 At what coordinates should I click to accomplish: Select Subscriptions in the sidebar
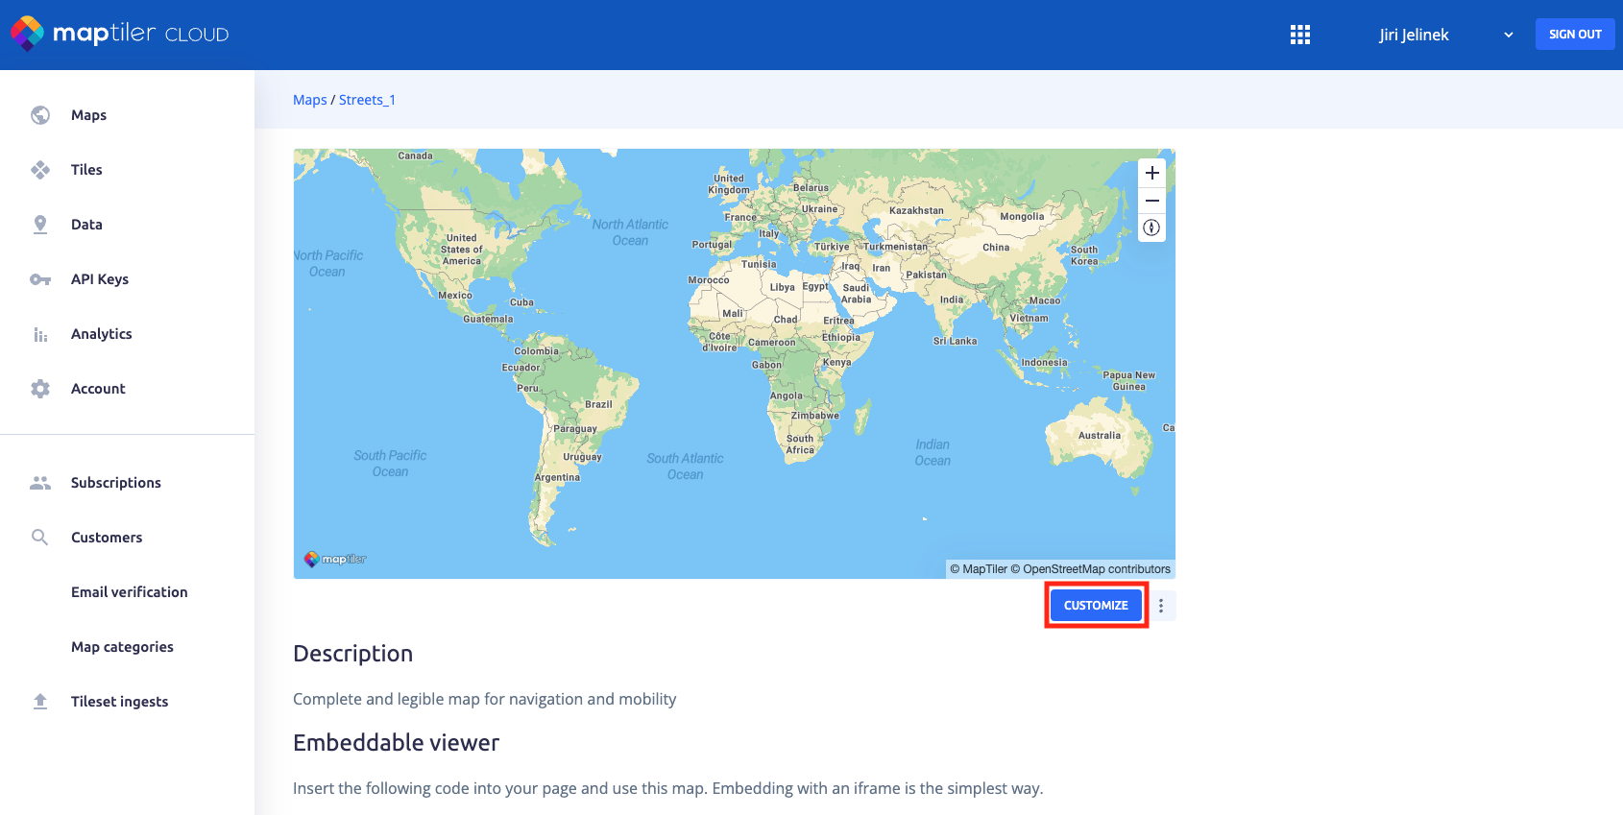115,483
